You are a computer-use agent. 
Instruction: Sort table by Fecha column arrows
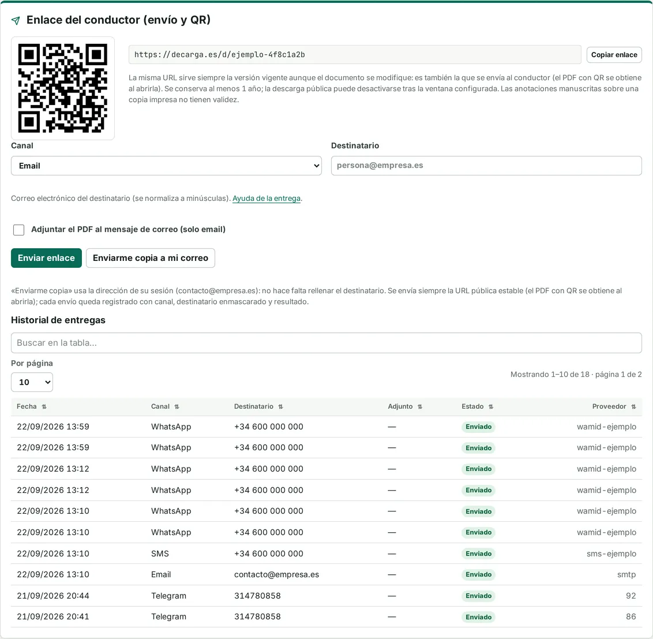[44, 407]
